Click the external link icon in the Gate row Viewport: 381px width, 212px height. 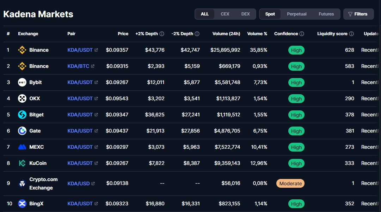(96, 131)
